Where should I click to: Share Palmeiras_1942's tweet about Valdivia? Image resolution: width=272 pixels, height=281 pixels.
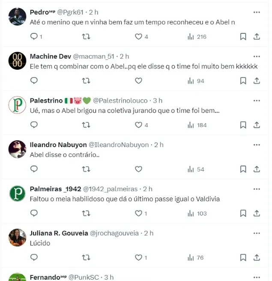coord(257,213)
